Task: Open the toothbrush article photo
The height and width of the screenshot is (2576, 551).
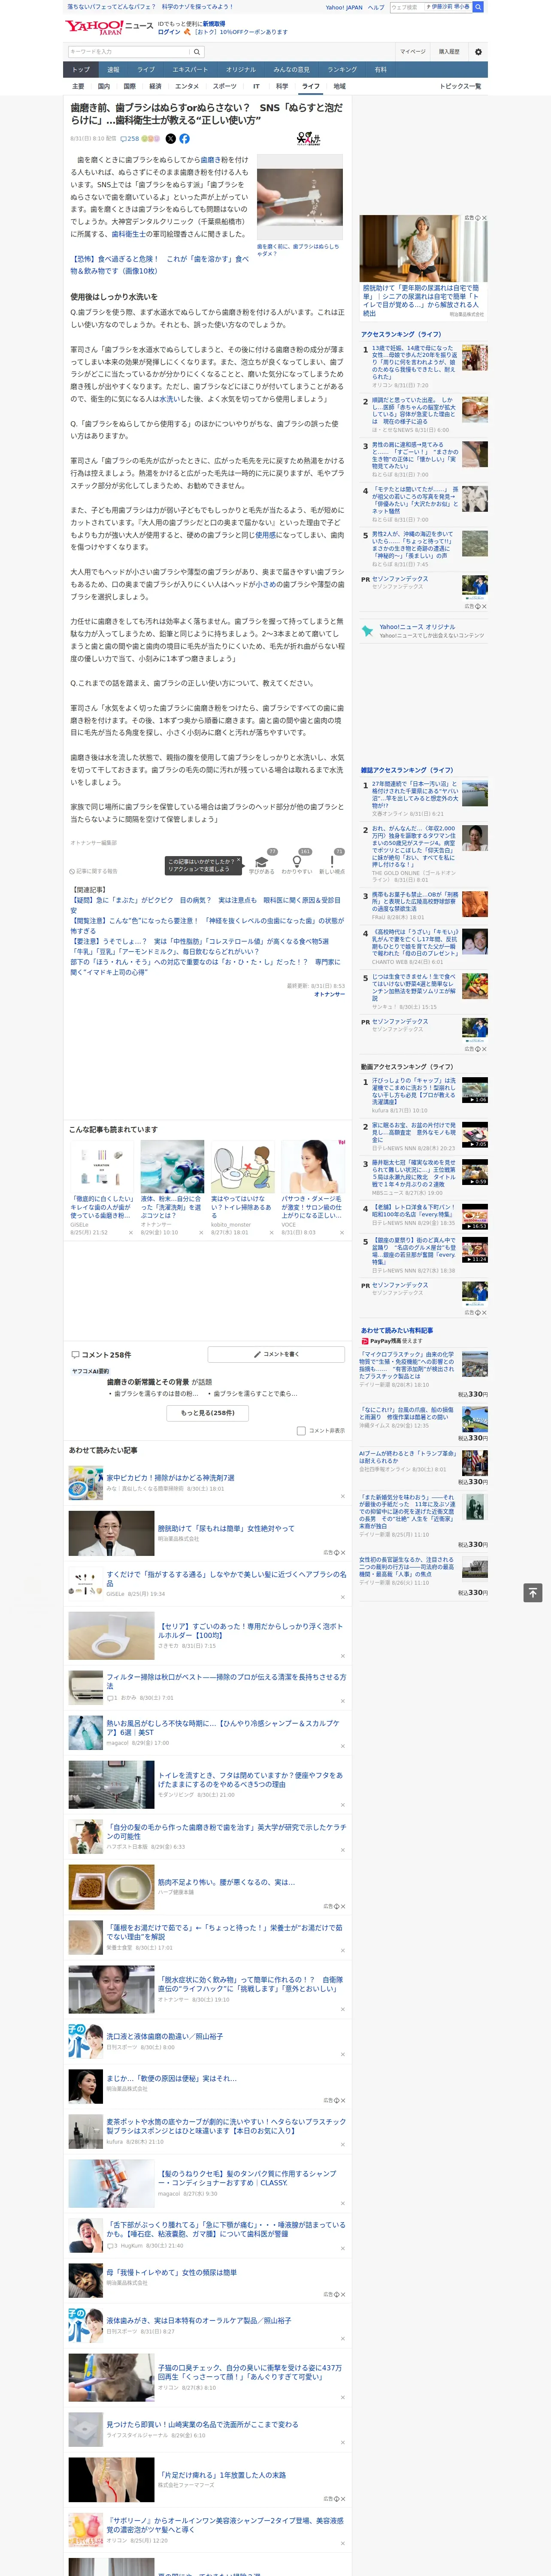Action: click(x=300, y=196)
